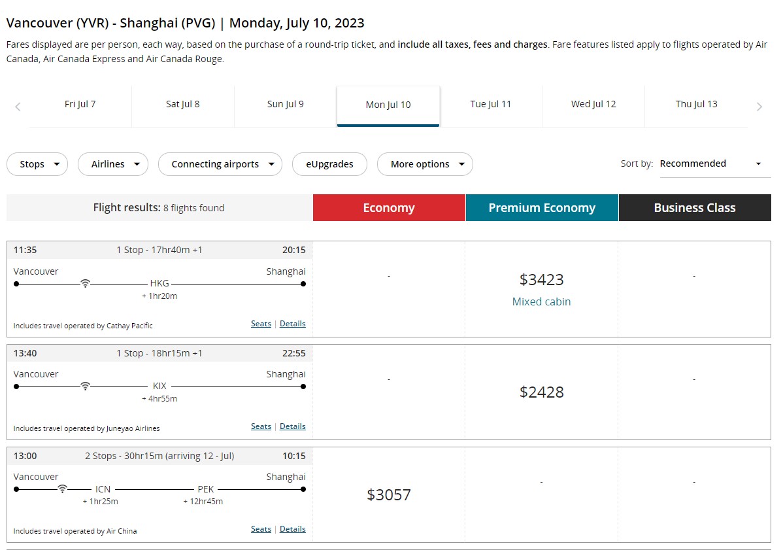Expand the Airlines filter dropdown

click(x=113, y=164)
